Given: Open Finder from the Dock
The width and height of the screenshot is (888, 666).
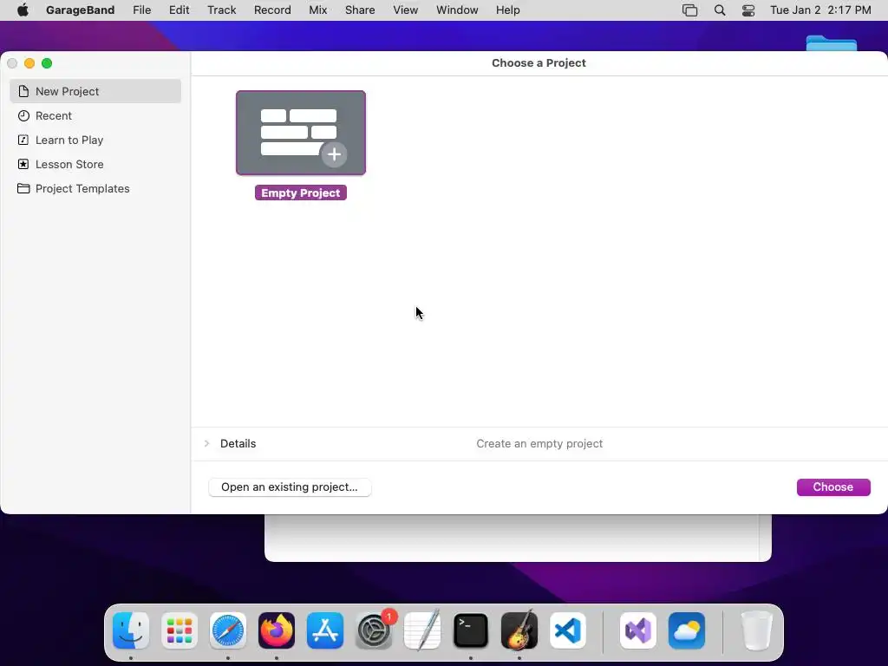Looking at the screenshot, I should point(131,630).
